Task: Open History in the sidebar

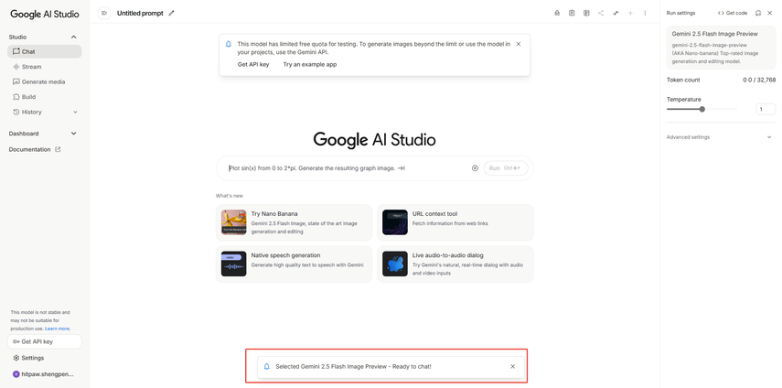Action: click(x=45, y=113)
